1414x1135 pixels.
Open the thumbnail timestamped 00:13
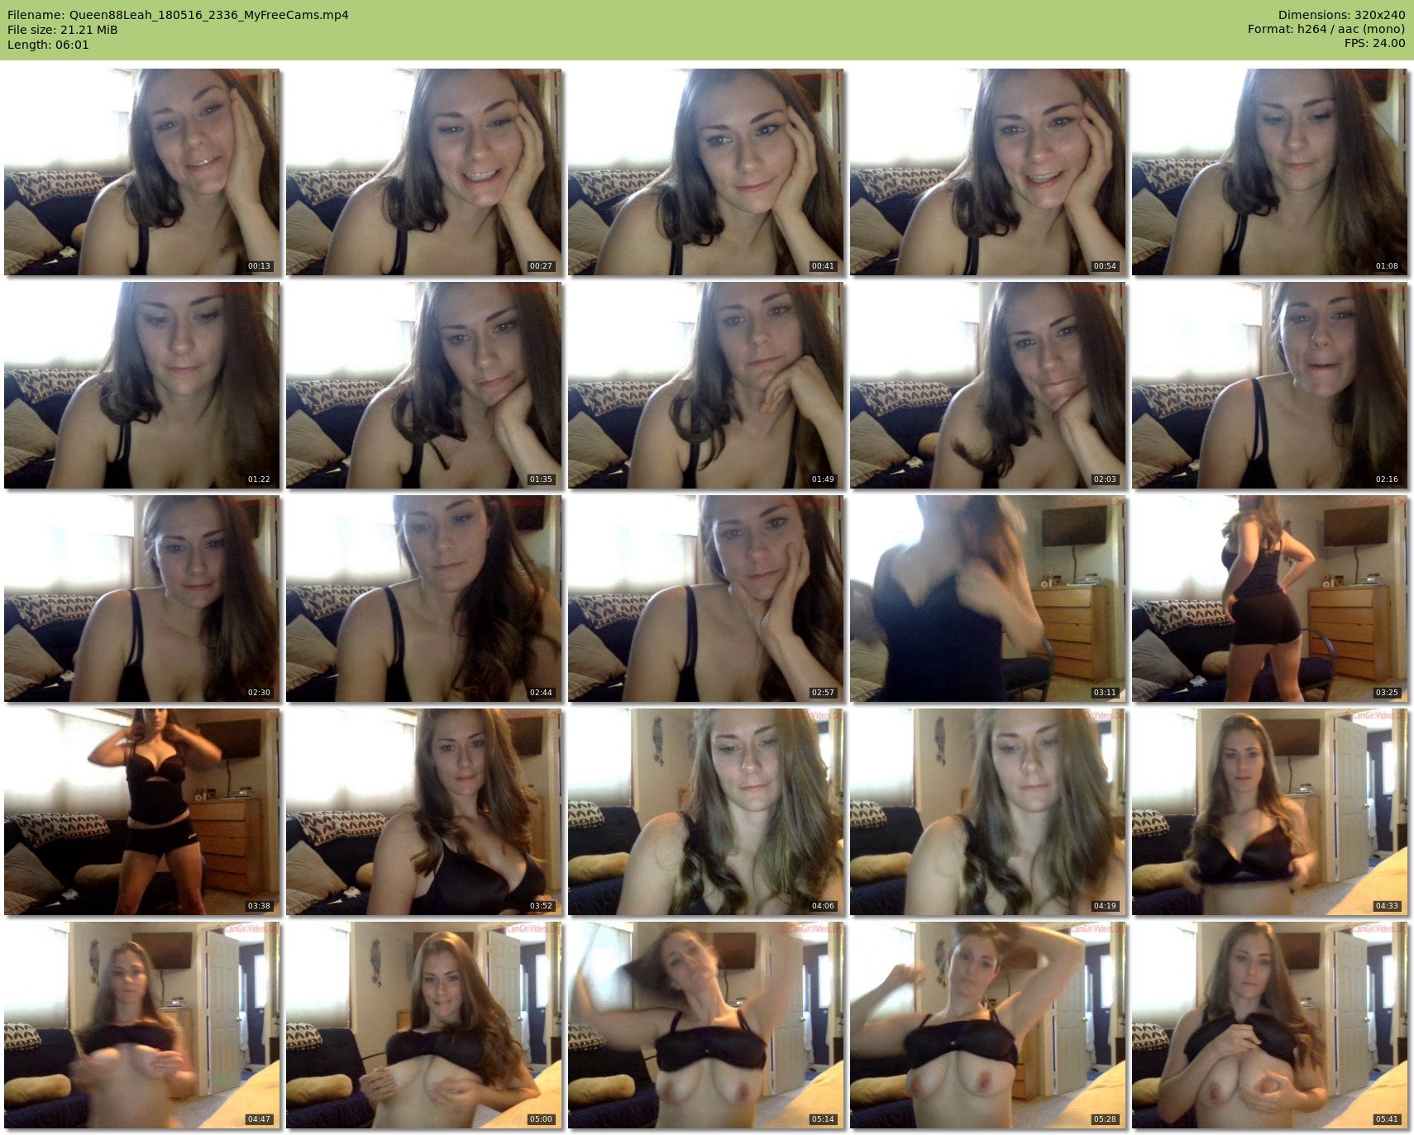pos(142,172)
